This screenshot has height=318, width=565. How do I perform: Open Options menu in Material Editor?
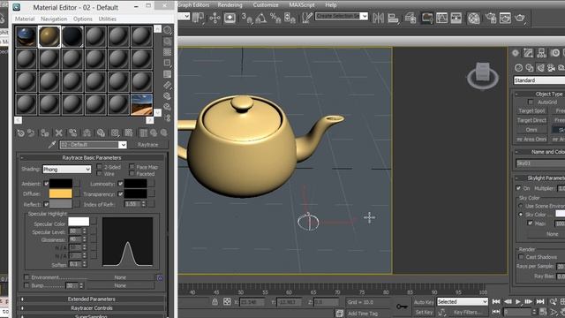tap(82, 19)
